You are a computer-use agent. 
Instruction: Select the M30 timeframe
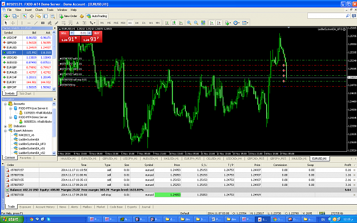pyautogui.click(x=123, y=23)
